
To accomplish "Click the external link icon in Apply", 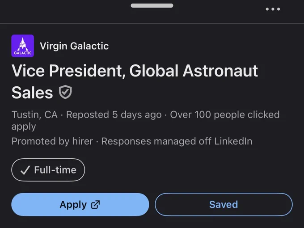I will pos(95,205).
